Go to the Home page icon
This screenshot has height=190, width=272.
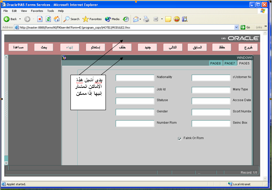tap(57, 19)
